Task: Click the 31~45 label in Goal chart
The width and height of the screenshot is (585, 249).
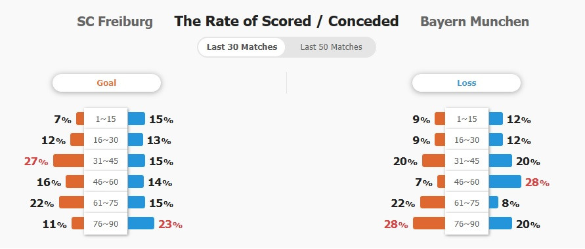Action: coord(106,161)
